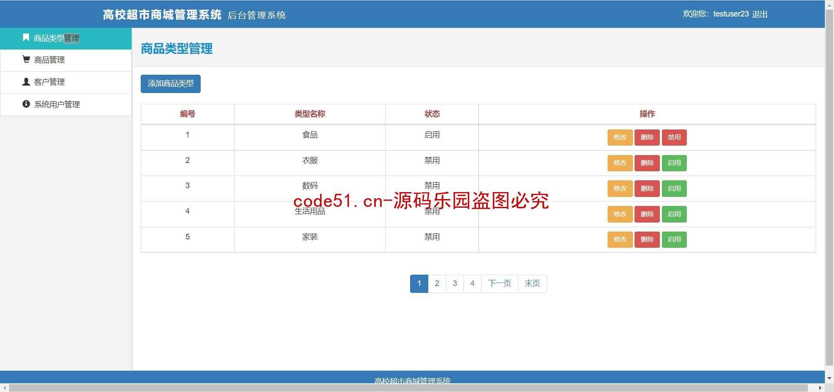Go to pagination page 4
This screenshot has height=392, width=834.
tap(473, 284)
